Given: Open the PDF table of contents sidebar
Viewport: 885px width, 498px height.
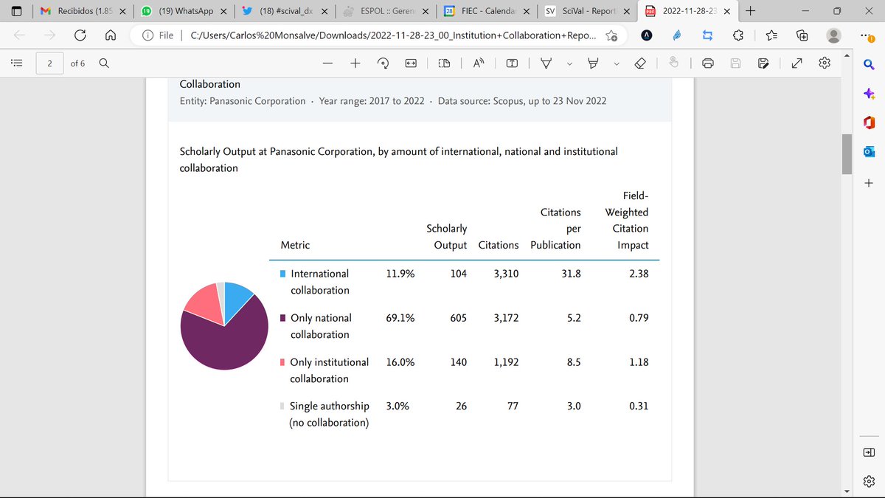Looking at the screenshot, I should [16, 63].
